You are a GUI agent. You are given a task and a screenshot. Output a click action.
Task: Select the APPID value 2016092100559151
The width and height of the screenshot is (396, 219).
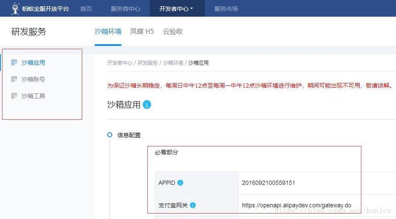pyautogui.click(x=269, y=183)
